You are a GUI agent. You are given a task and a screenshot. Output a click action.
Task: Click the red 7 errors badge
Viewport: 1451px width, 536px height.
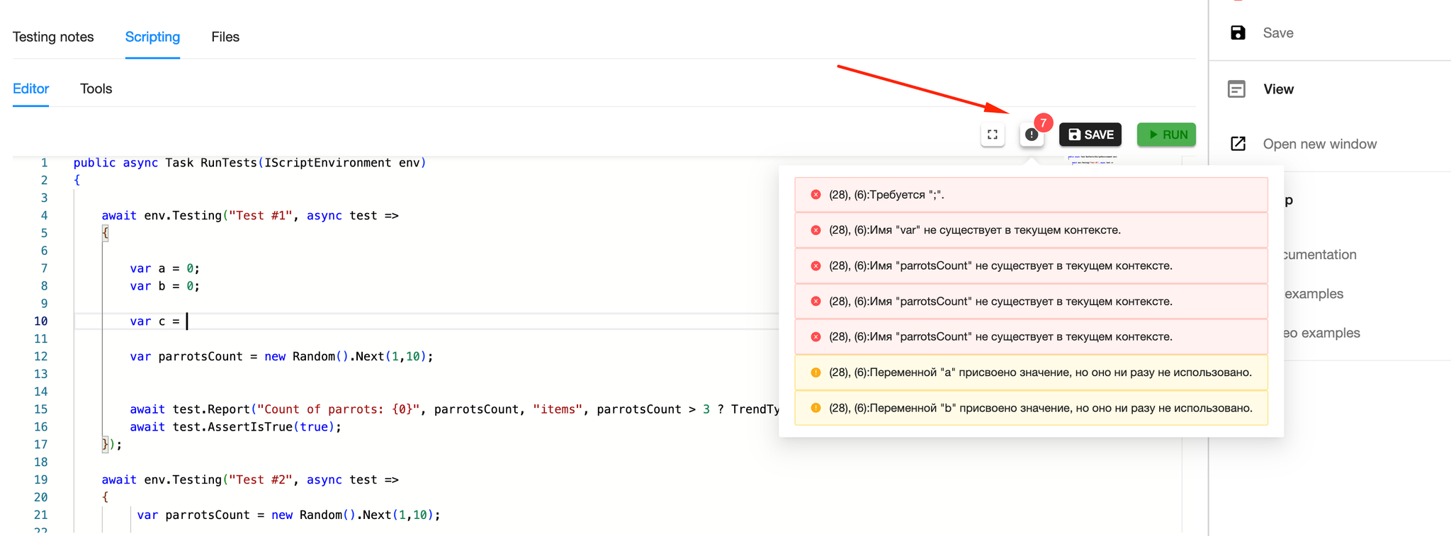(x=1043, y=123)
